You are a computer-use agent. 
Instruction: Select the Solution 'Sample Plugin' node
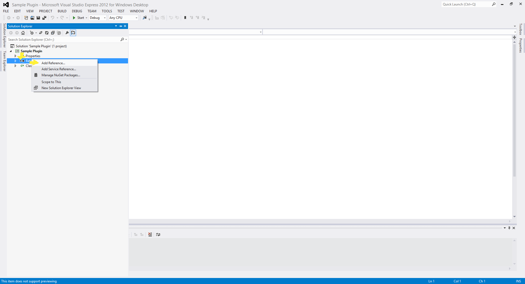41,46
